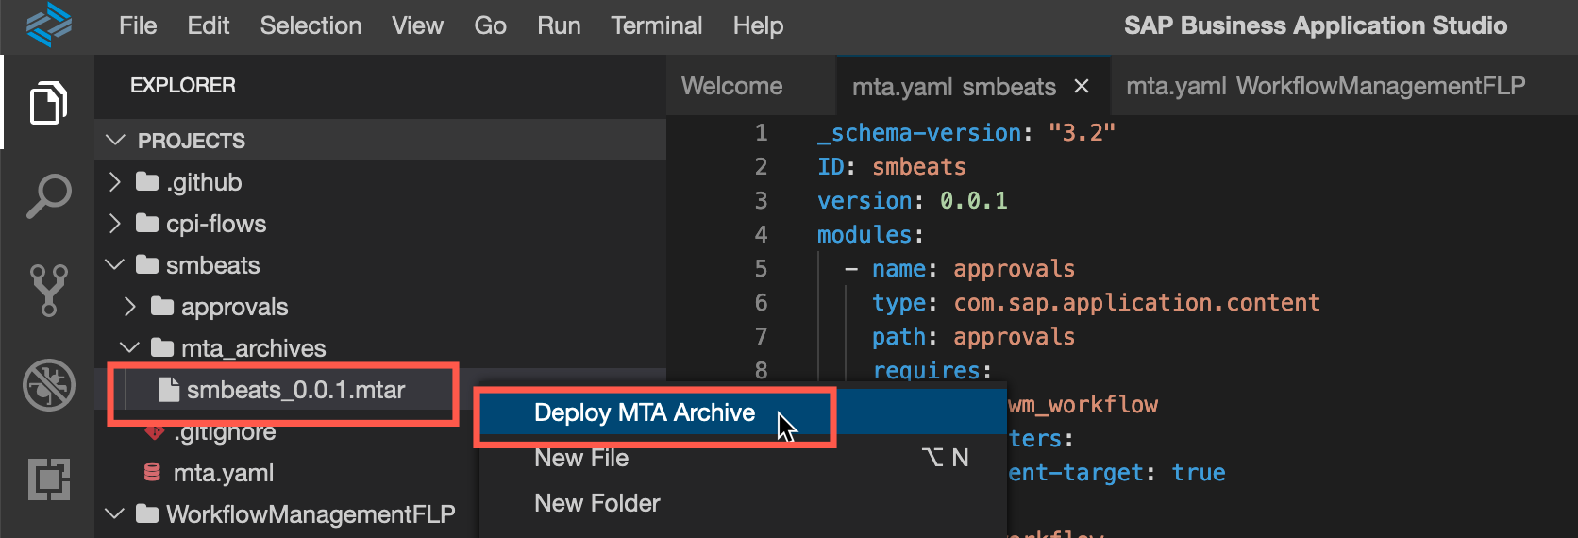Viewport: 1578px width, 538px height.
Task: Open the Selection menu
Action: point(311,25)
